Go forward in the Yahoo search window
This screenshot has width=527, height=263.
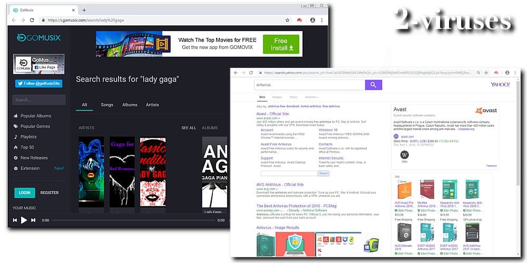243,73
